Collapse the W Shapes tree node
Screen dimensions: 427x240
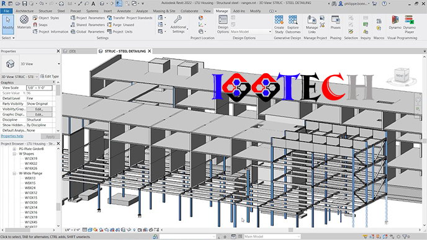[14, 154]
